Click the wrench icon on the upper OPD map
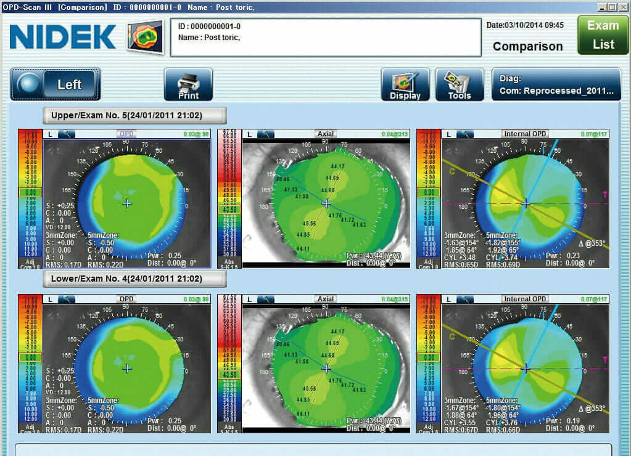The image size is (631, 456). pyautogui.click(x=66, y=134)
